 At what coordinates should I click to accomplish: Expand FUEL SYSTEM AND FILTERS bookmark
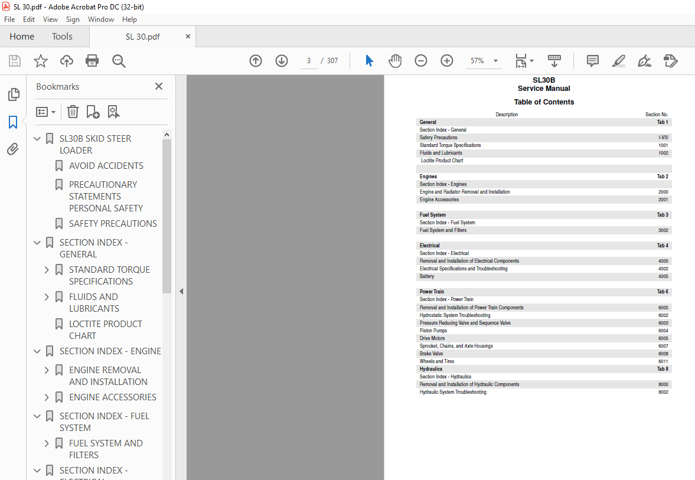tap(47, 443)
